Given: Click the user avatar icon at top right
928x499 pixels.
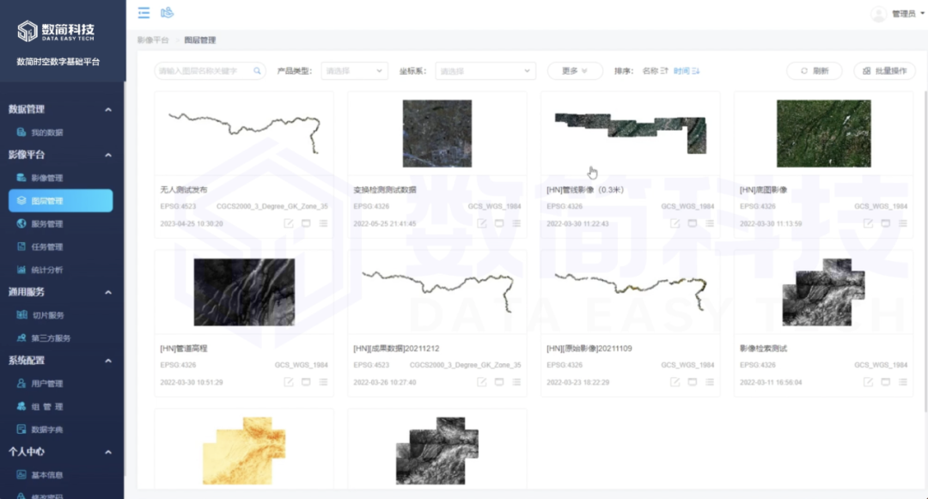Looking at the screenshot, I should pos(878,14).
